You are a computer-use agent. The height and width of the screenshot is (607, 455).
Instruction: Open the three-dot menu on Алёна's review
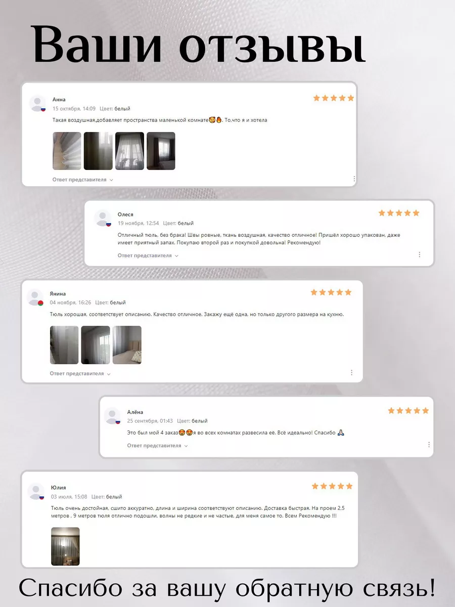click(429, 445)
